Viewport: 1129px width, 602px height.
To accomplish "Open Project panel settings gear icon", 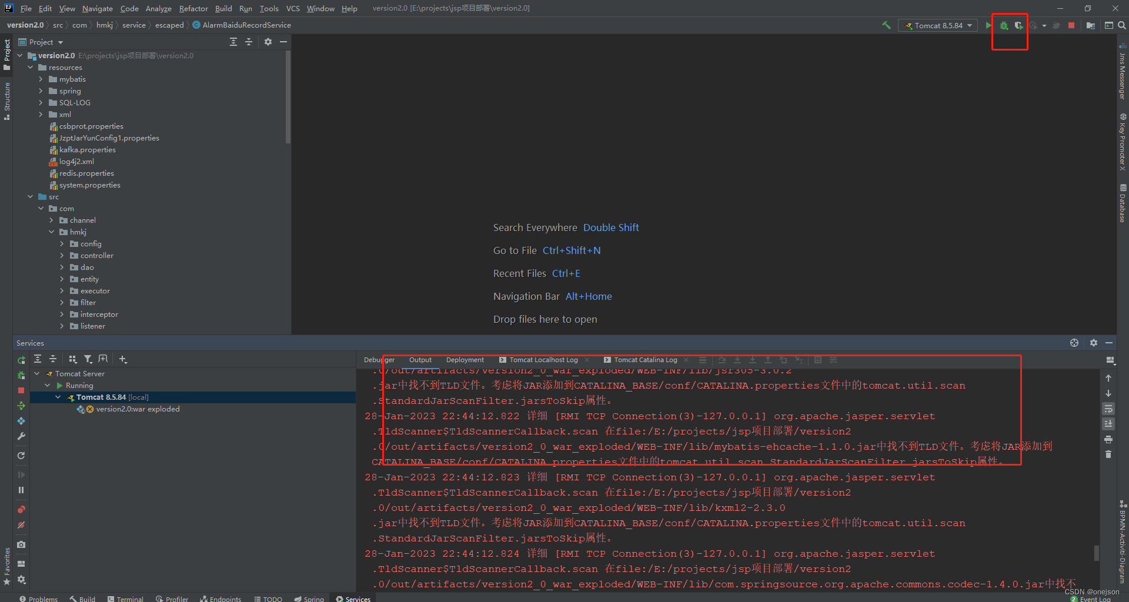I will click(268, 42).
